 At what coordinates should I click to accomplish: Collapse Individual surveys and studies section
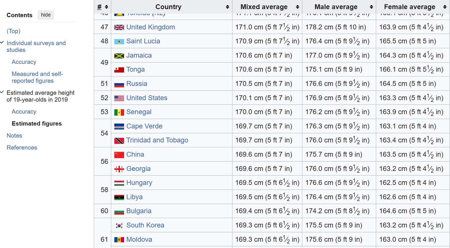point(2,43)
